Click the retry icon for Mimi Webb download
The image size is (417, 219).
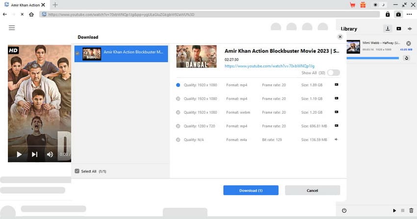pyautogui.click(x=406, y=58)
